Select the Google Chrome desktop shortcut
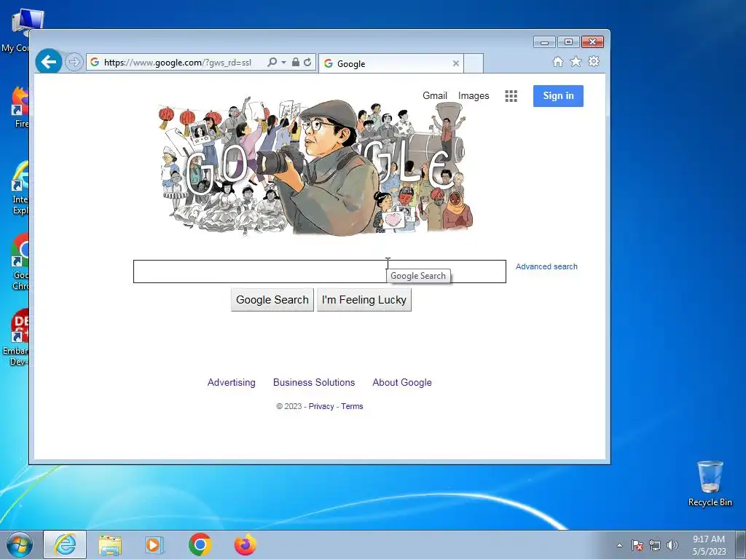Image resolution: width=746 pixels, height=559 pixels. (19, 261)
